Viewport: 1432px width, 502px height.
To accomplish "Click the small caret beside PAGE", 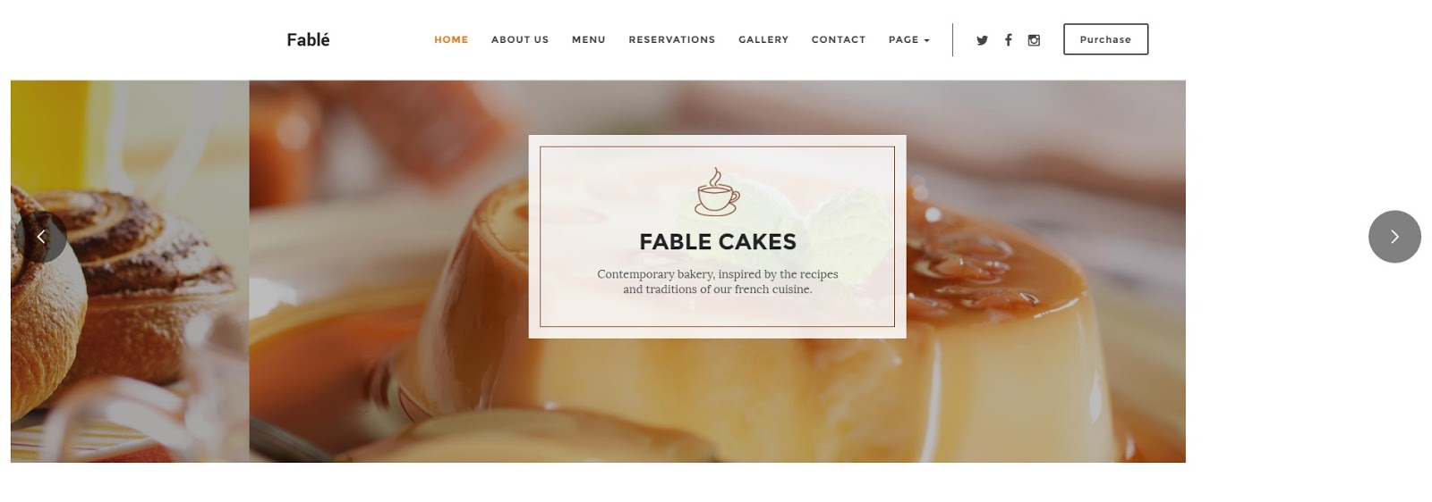I will [926, 40].
